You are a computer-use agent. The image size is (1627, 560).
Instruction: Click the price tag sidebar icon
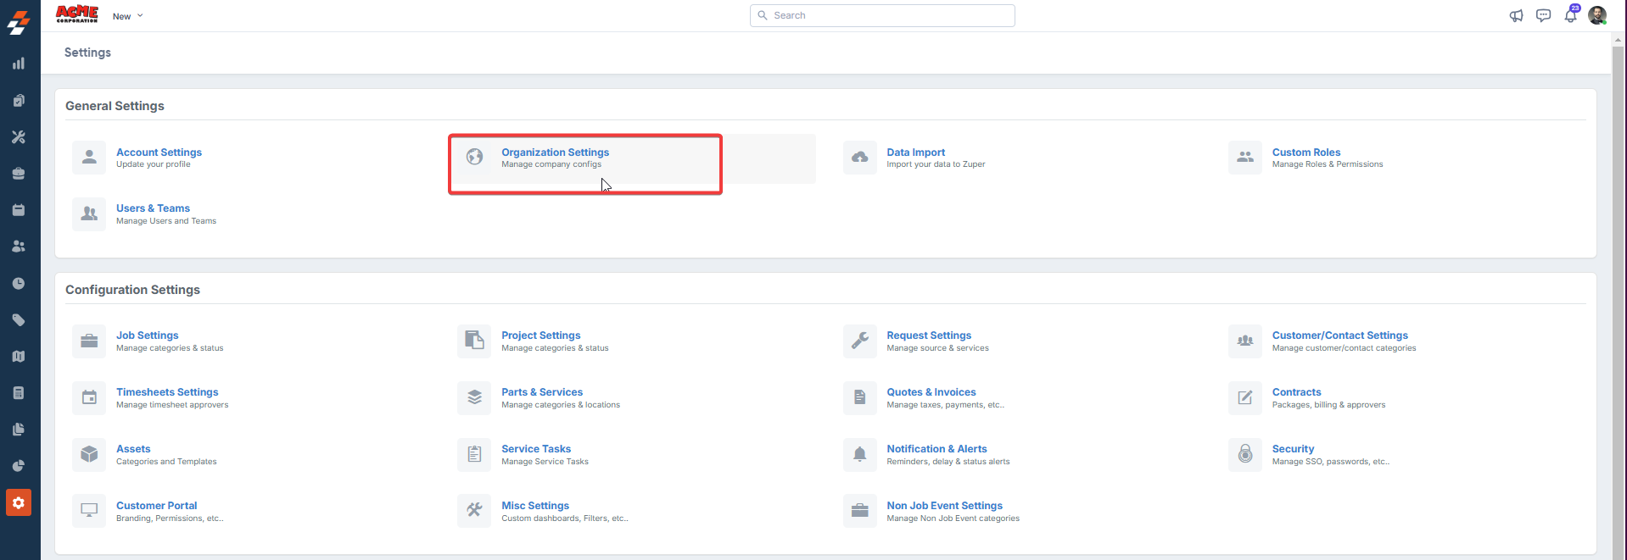[19, 319]
